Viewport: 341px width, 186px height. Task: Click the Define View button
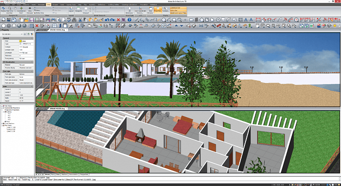(x=39, y=13)
